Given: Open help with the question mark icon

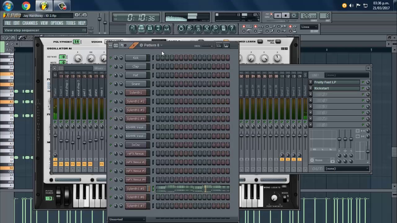Looking at the screenshot, I should point(232,28).
